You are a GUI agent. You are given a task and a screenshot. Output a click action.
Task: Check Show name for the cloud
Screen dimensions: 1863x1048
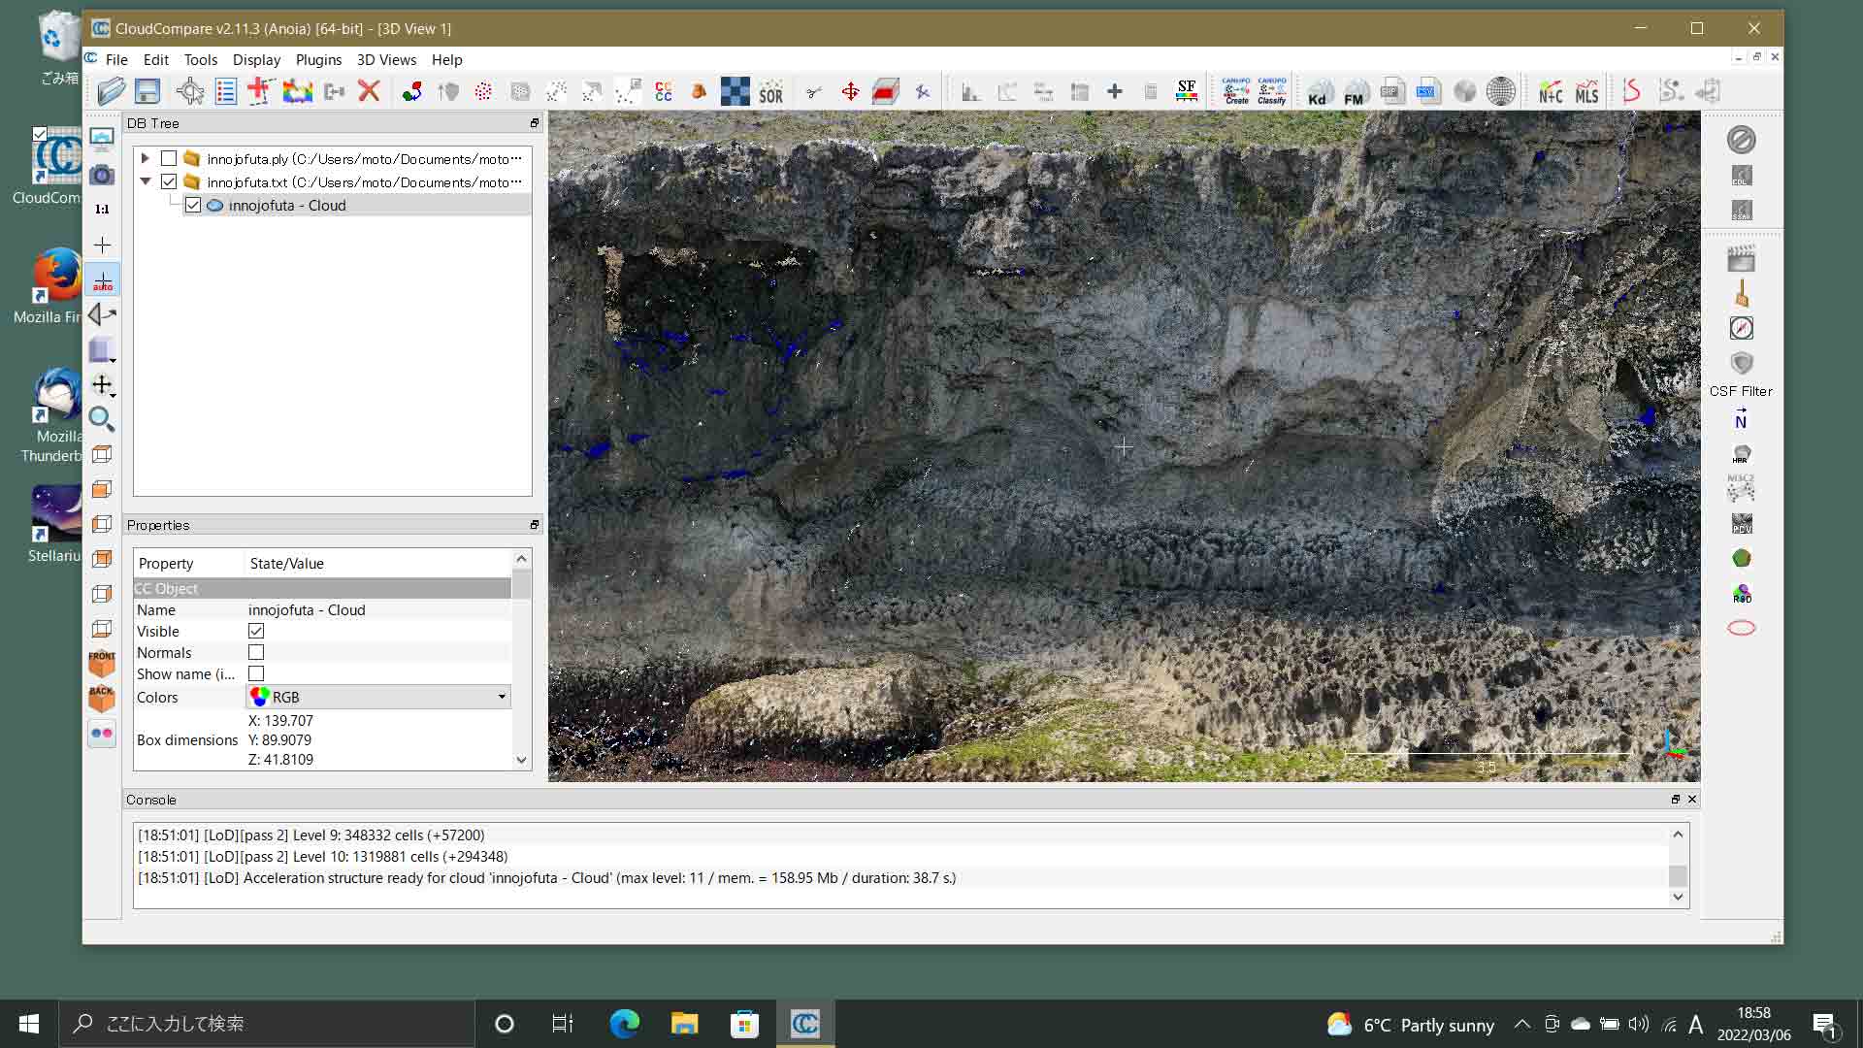256,673
